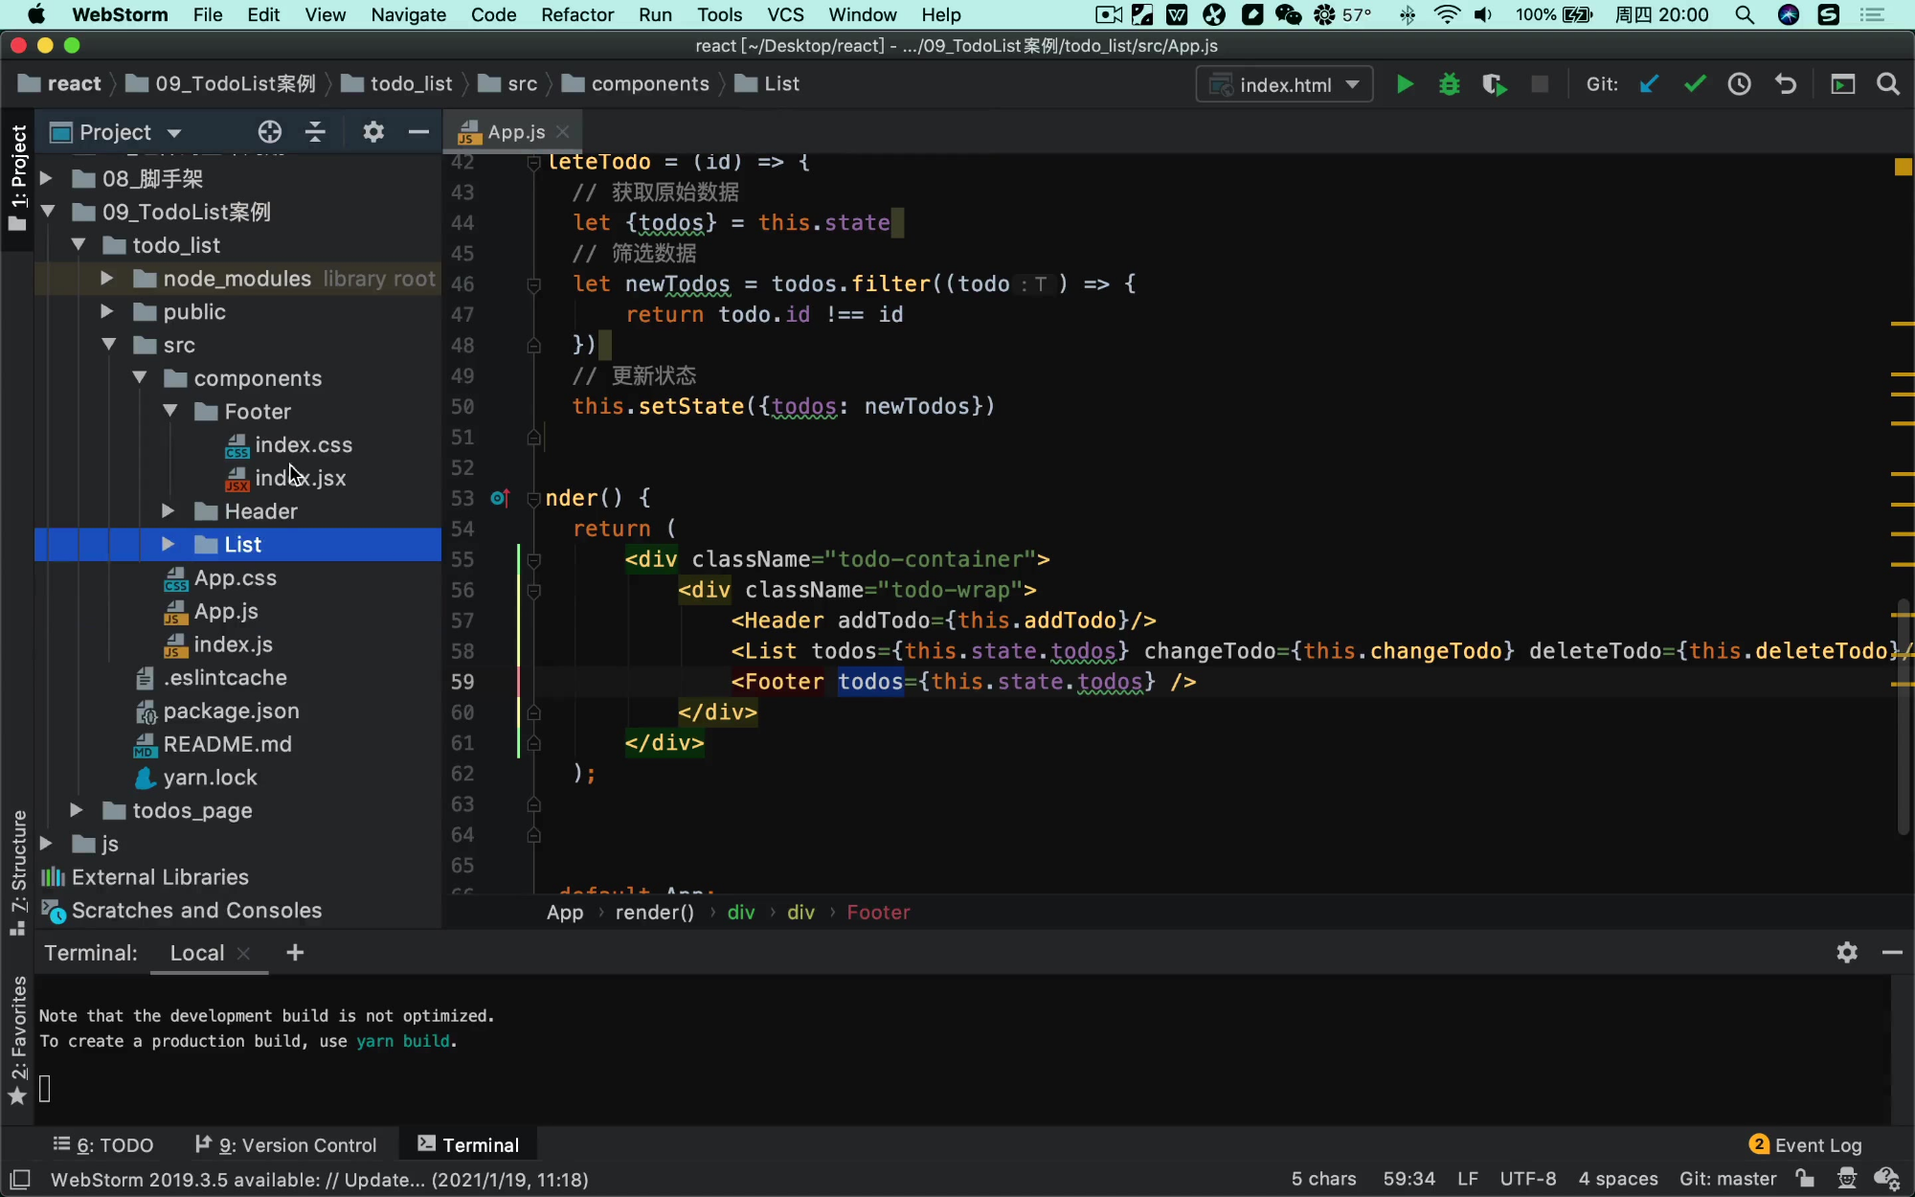Image resolution: width=1915 pixels, height=1197 pixels.
Task: Expand the 08_脚手架 folder
Action: [x=45, y=178]
